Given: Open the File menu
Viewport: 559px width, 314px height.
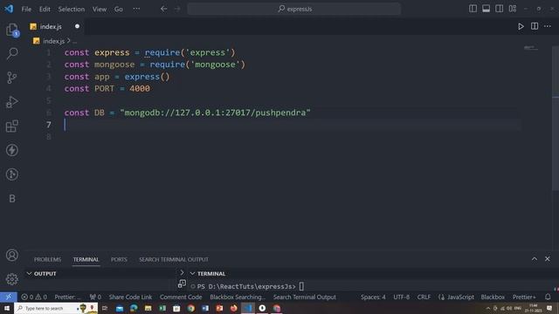Looking at the screenshot, I should coord(26,10).
